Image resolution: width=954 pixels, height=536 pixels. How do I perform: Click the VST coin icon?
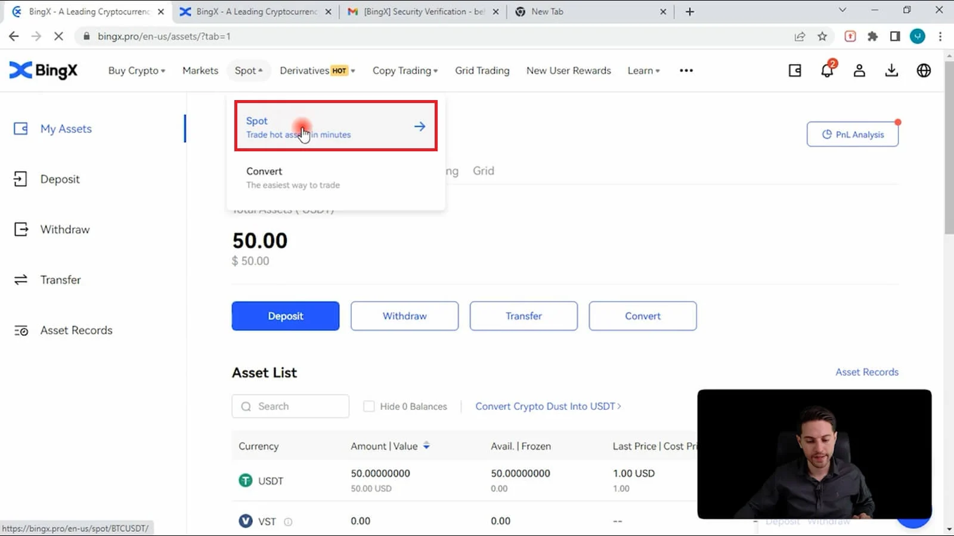tap(246, 521)
